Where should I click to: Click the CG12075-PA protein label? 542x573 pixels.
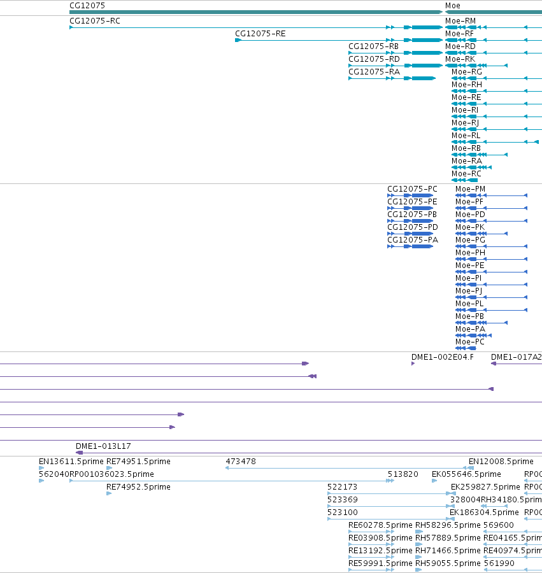pos(413,240)
